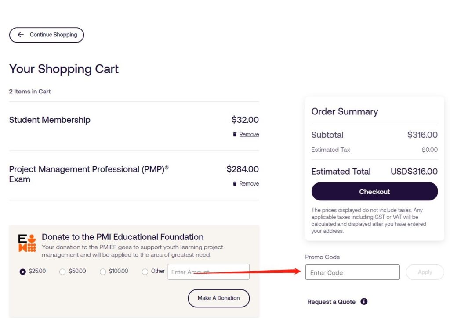
Task: Remove Student Membership from cart
Action: tap(249, 134)
